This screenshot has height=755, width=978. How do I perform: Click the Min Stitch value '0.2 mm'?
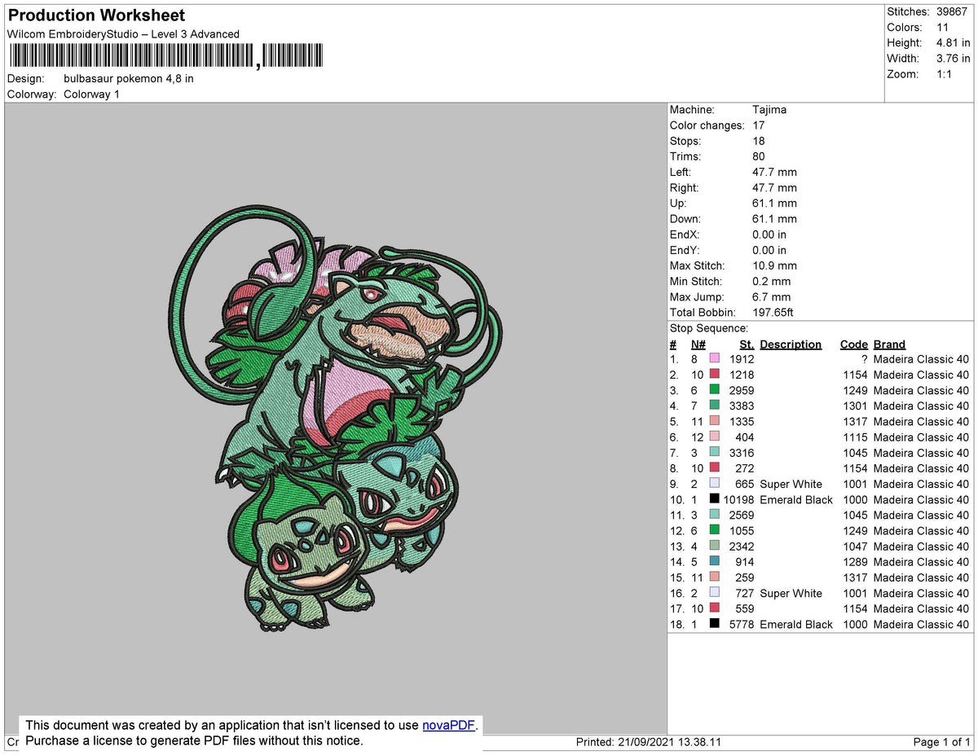[771, 281]
